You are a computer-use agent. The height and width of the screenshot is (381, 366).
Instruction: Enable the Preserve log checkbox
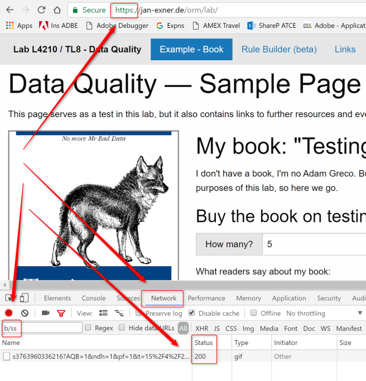coord(139,313)
